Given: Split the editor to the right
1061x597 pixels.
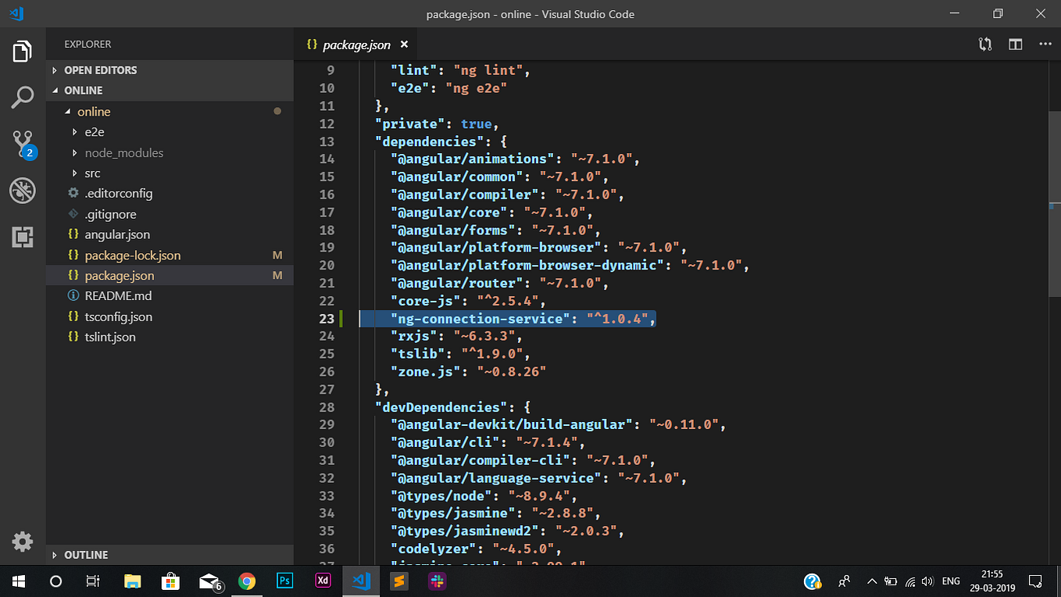Looking at the screenshot, I should (x=1015, y=45).
